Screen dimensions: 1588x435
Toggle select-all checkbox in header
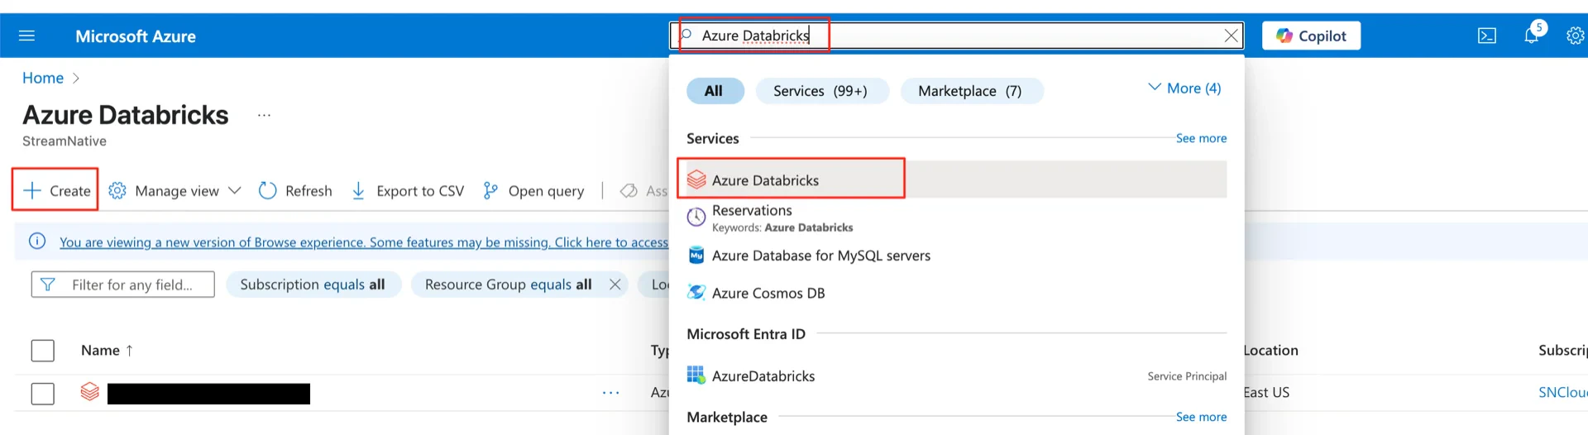click(x=43, y=351)
